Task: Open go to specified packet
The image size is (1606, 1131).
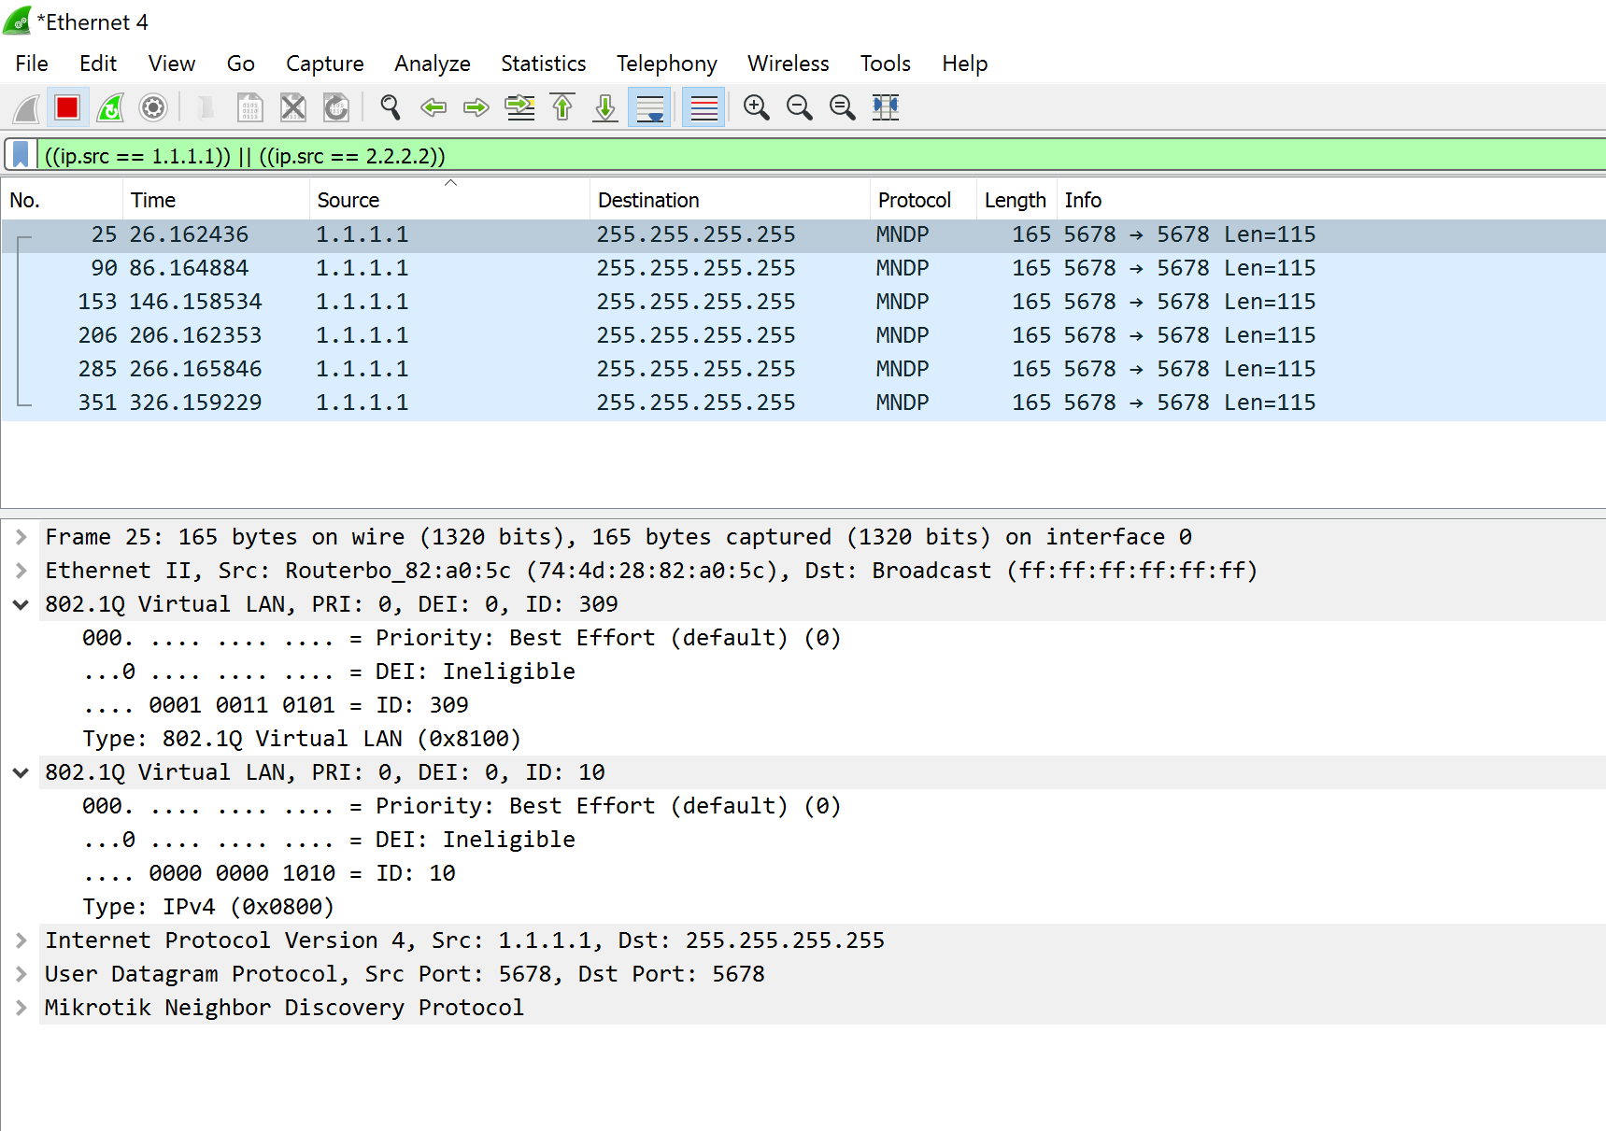Action: pos(519,107)
